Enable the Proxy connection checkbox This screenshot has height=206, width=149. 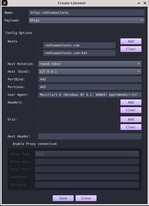point(10,144)
